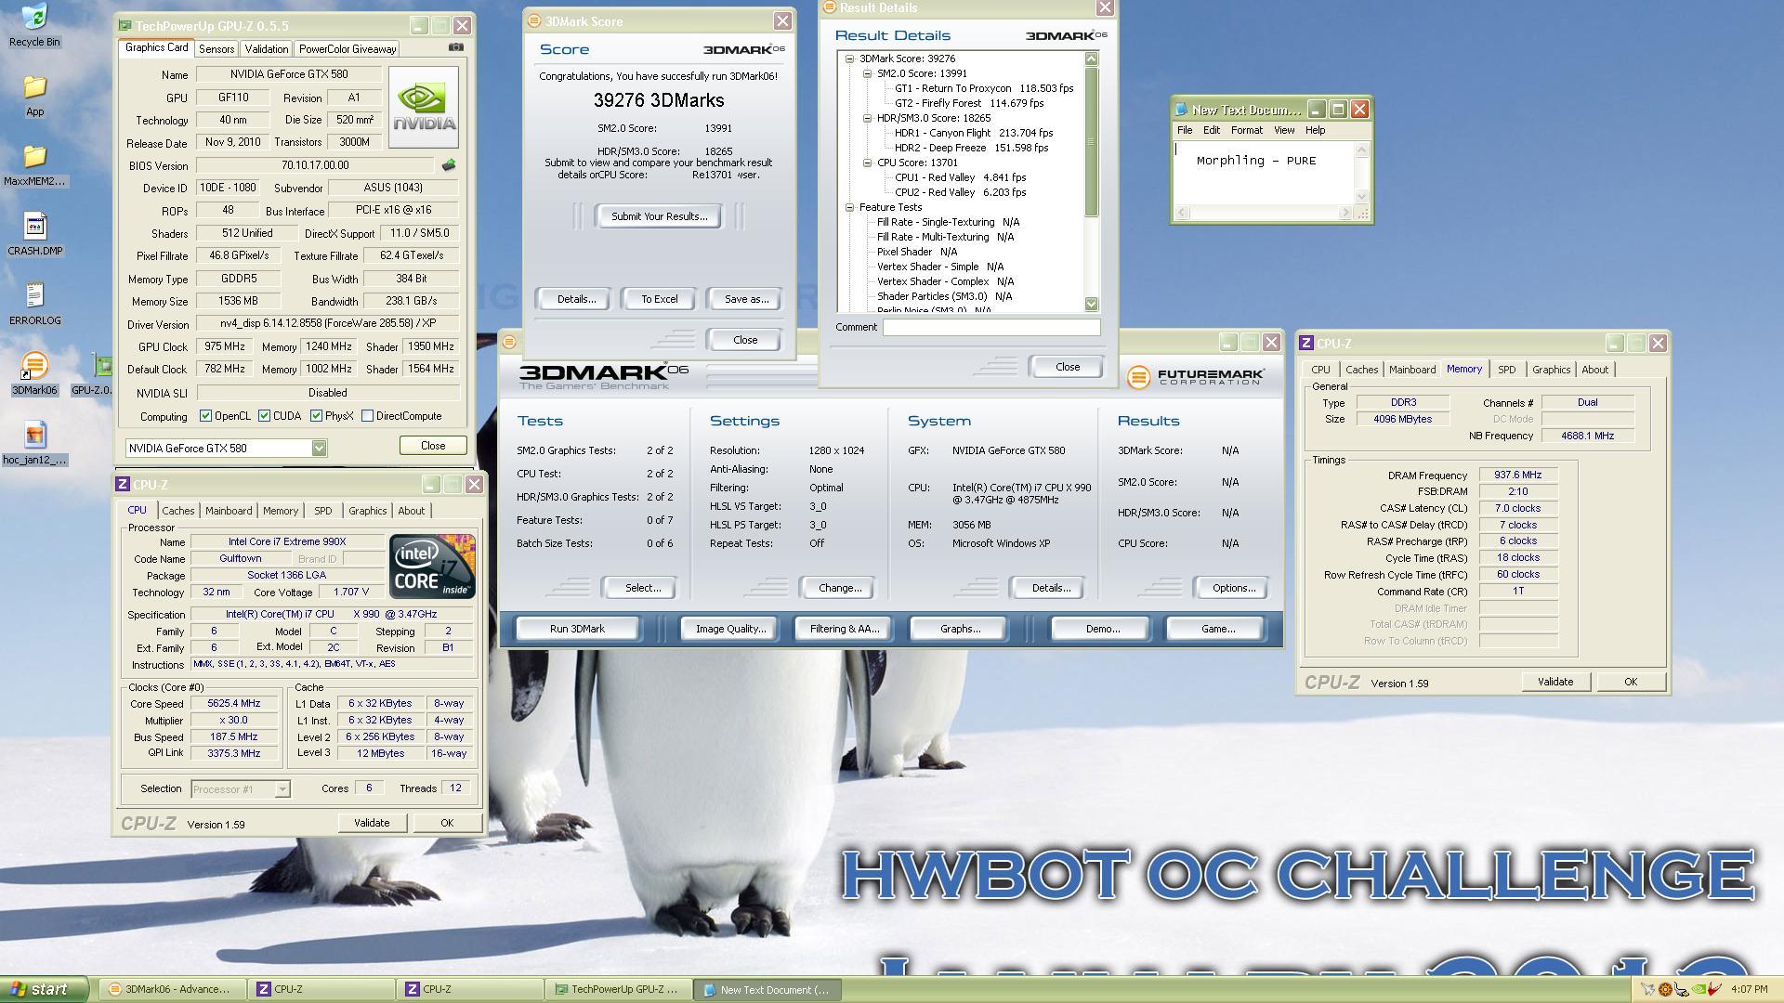
Task: Click Validate in the memory CPU-Z window
Action: pos(1555,682)
